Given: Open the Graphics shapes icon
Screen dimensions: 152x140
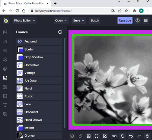Looking at the screenshot, I should [x=5, y=87].
